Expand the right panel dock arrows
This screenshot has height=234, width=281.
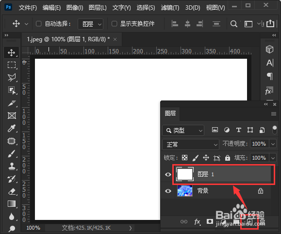274,35
